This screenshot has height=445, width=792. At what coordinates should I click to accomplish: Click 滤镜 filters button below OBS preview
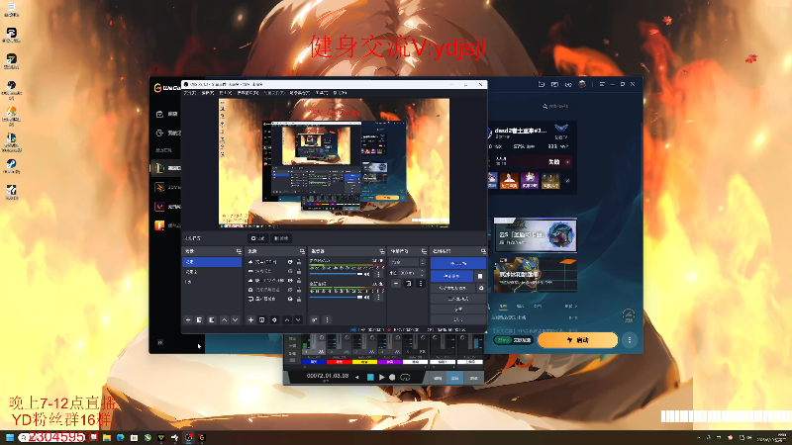[x=281, y=238]
